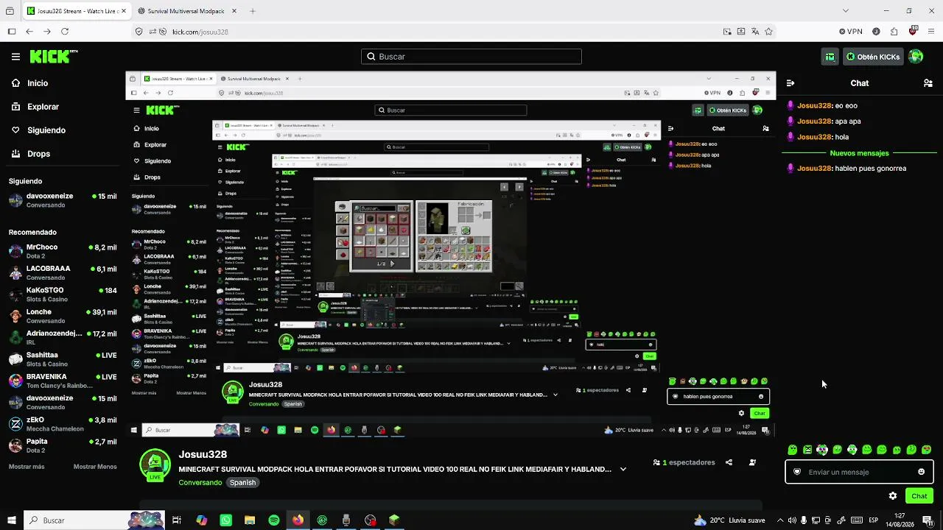
Task: Open BRAVENIKA recommended channel
Action: coord(63,381)
